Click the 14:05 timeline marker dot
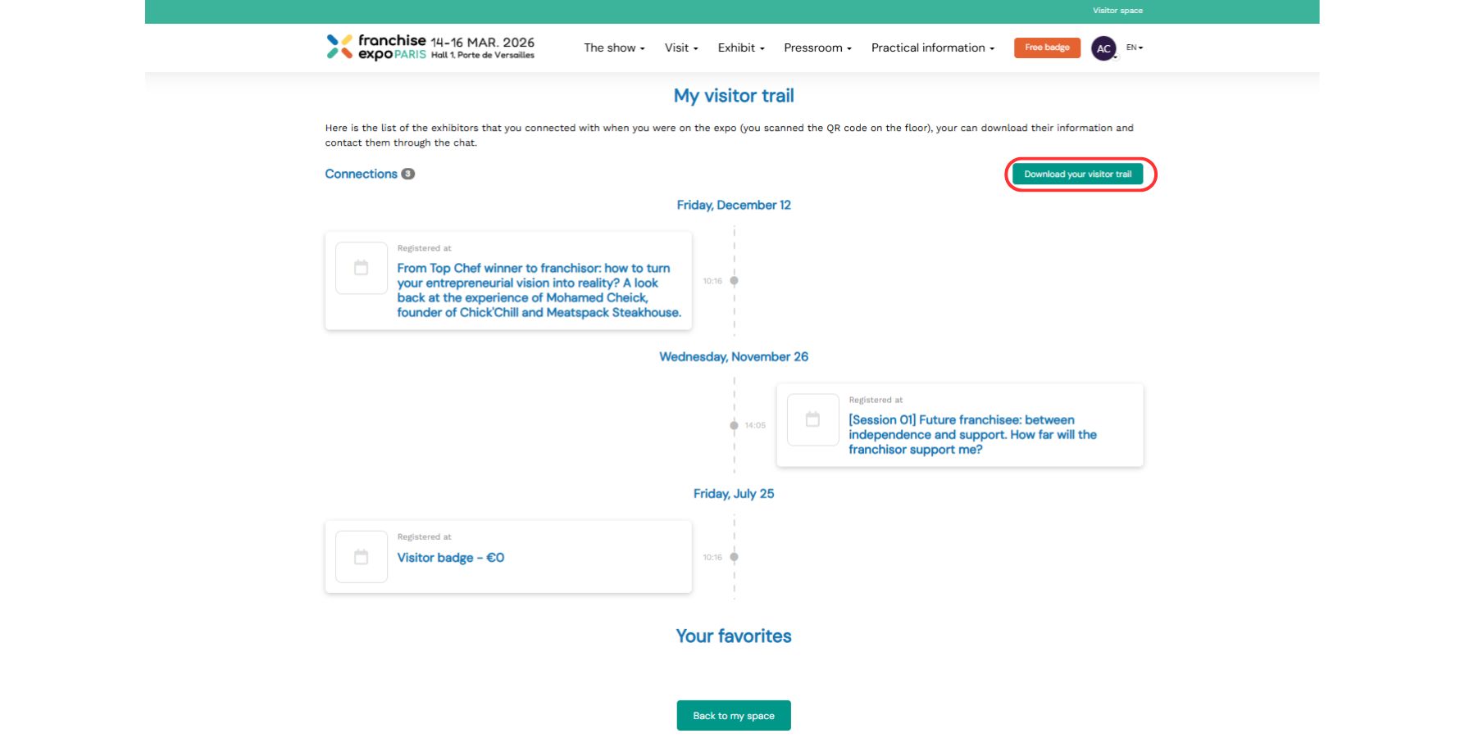The height and width of the screenshot is (747, 1465). [734, 425]
